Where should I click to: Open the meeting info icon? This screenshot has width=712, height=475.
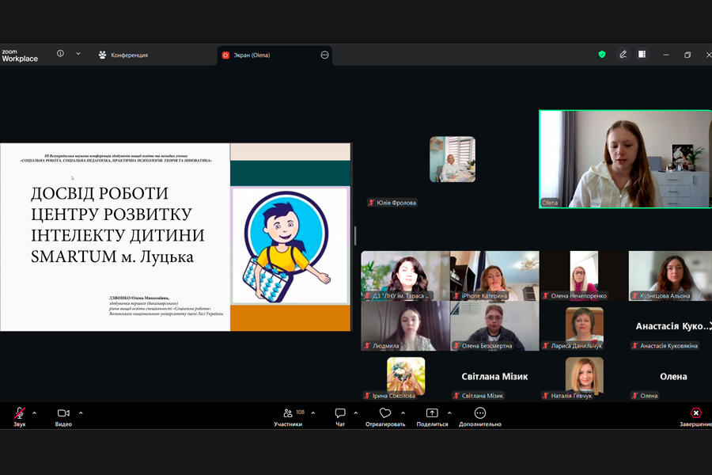tap(60, 54)
